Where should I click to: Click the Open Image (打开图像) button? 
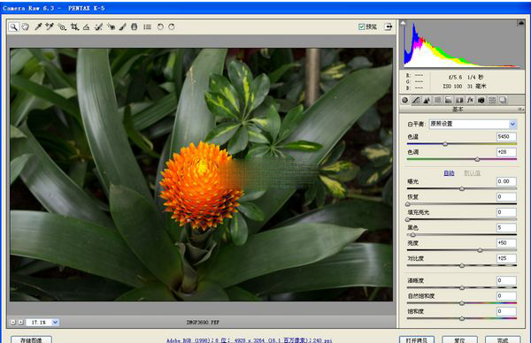point(418,339)
